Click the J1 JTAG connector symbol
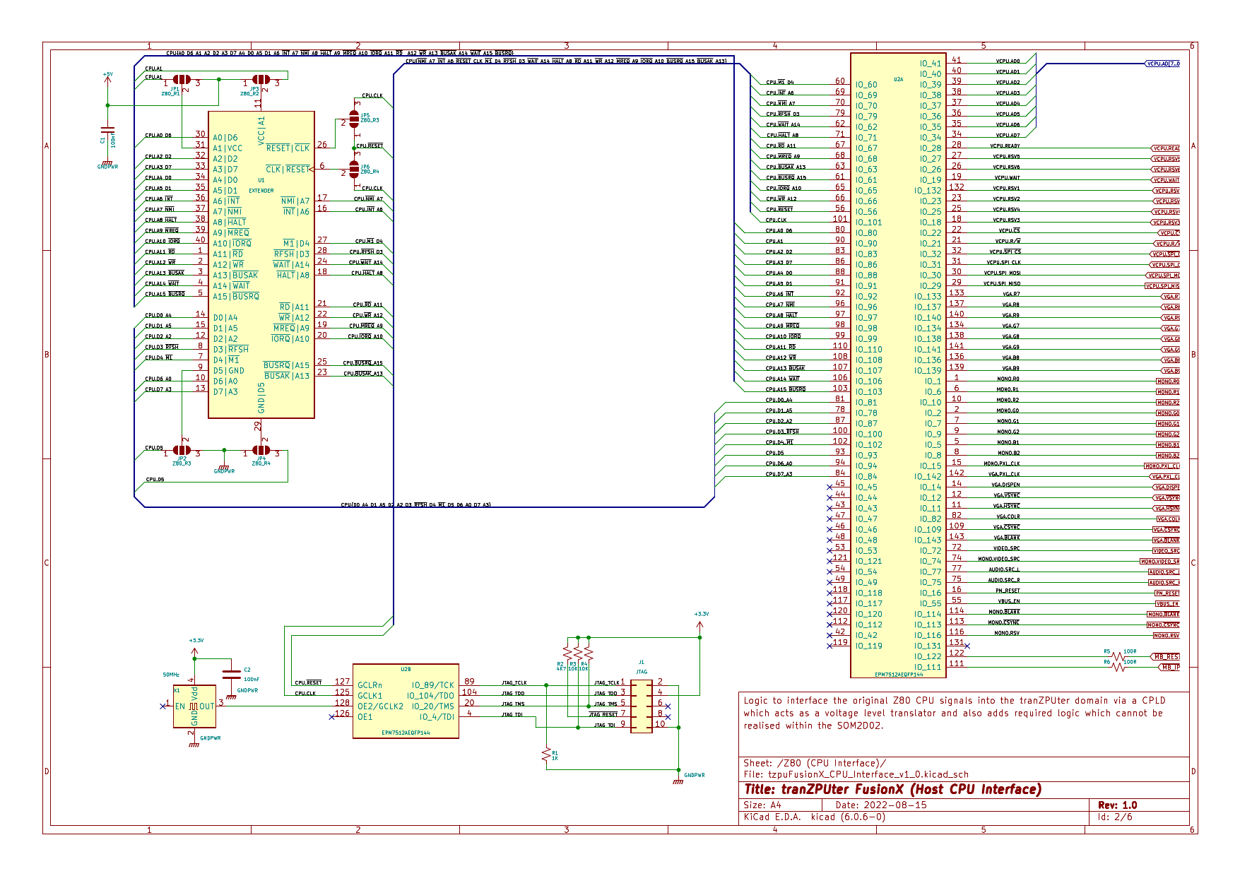 (x=642, y=706)
